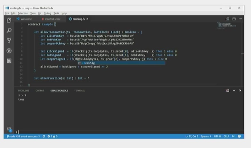Viewport: 251px width, 148px height.
Task: Click the Manage gear icon
Action: pos(9,129)
